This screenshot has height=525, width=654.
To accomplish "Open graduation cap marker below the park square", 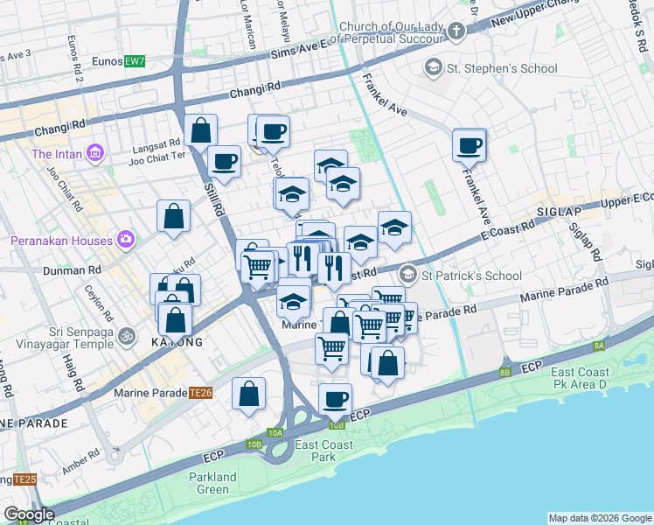I will (344, 185).
